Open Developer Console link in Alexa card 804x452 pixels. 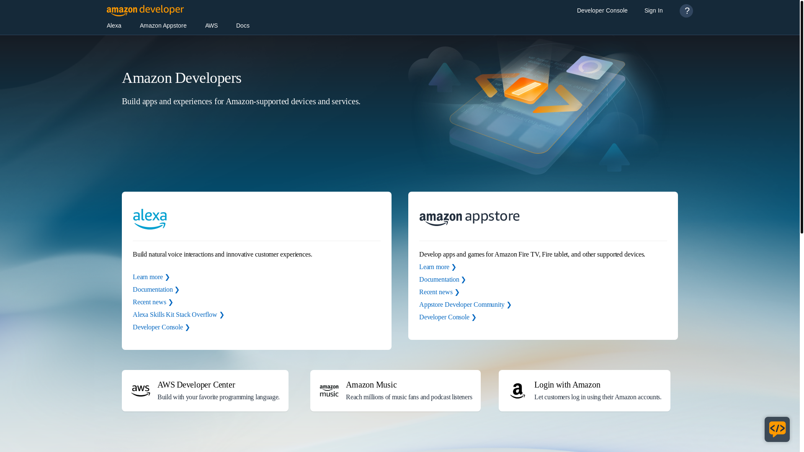(x=161, y=327)
